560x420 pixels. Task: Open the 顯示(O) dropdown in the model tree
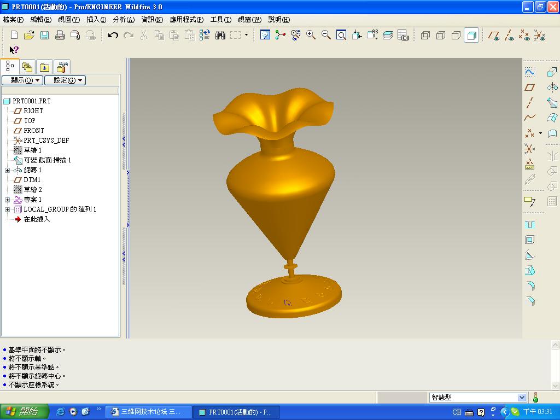coord(23,80)
